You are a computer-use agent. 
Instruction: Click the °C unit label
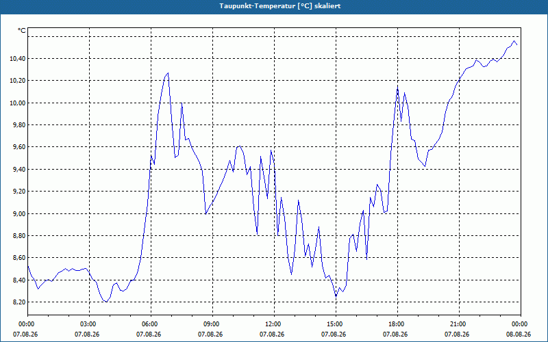tap(22, 31)
